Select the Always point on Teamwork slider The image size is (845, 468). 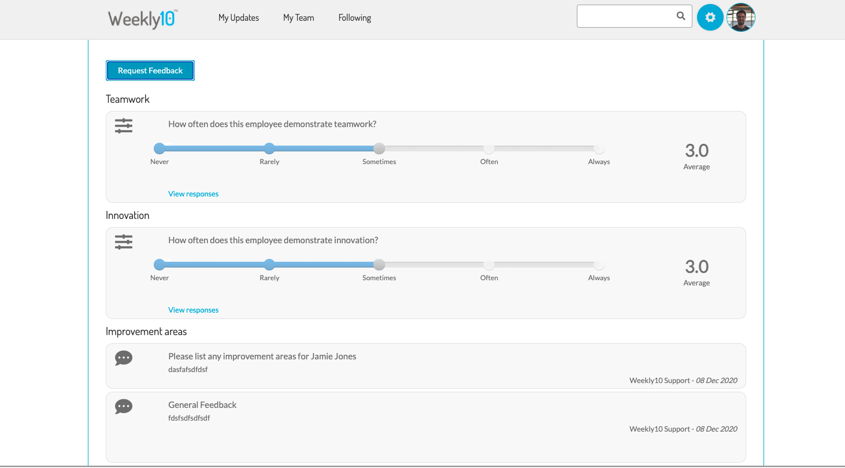[x=599, y=148]
